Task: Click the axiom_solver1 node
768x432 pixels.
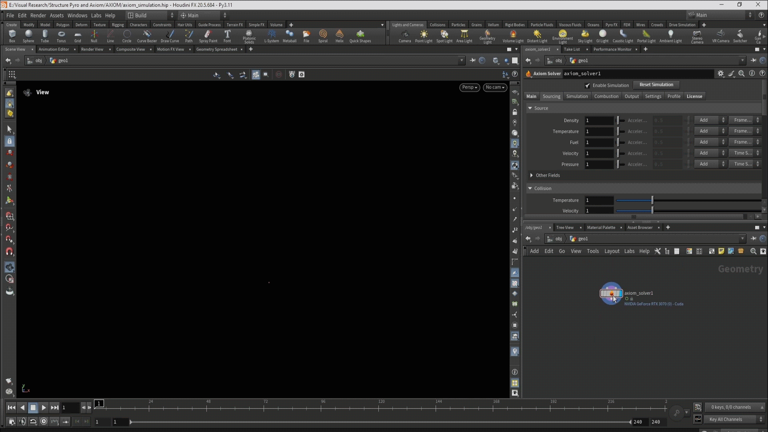Action: 610,294
